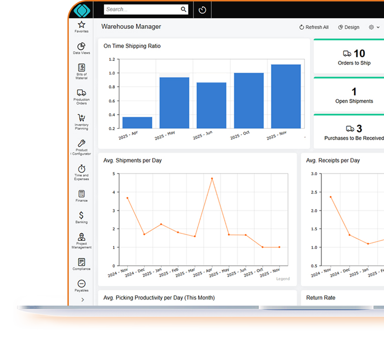The image size is (384, 340).
Task: Open the Favorites panel
Action: (81, 24)
